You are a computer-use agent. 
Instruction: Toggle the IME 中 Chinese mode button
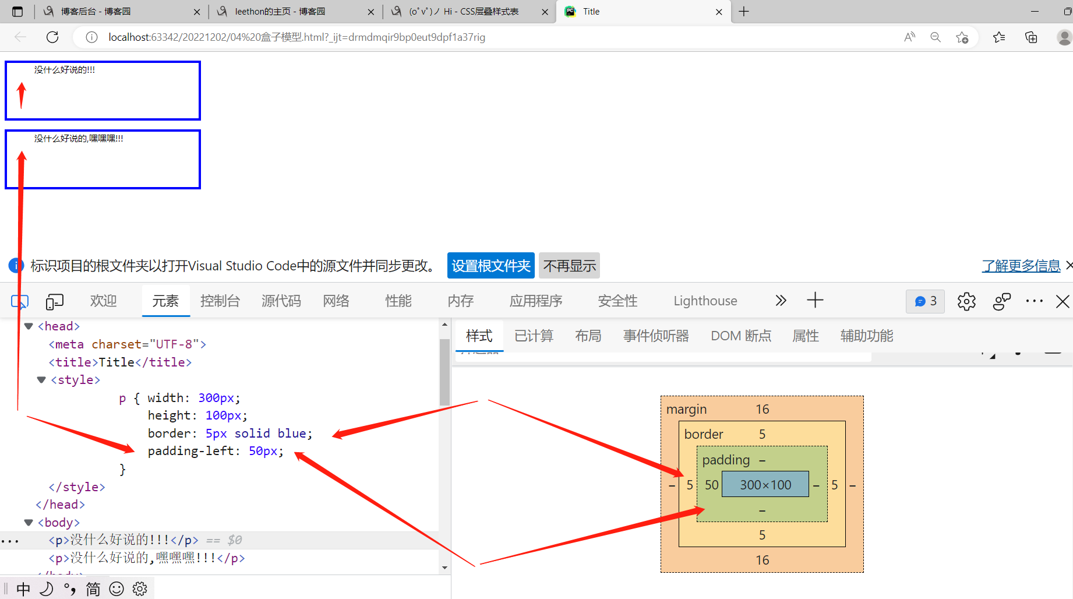tap(23, 589)
